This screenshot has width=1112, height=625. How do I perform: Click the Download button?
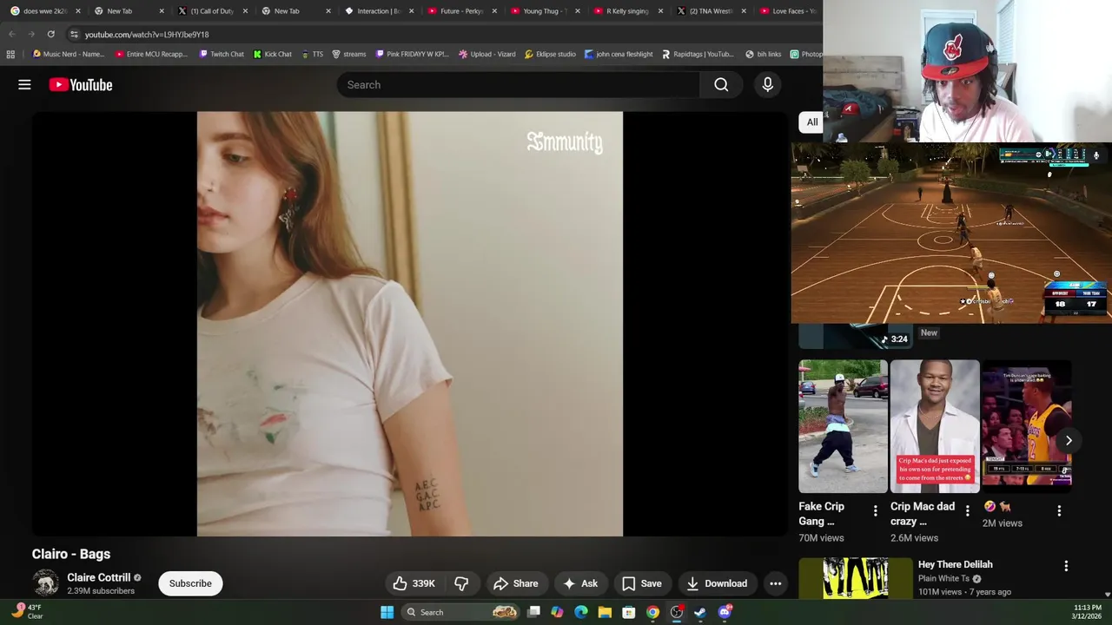[x=717, y=583]
